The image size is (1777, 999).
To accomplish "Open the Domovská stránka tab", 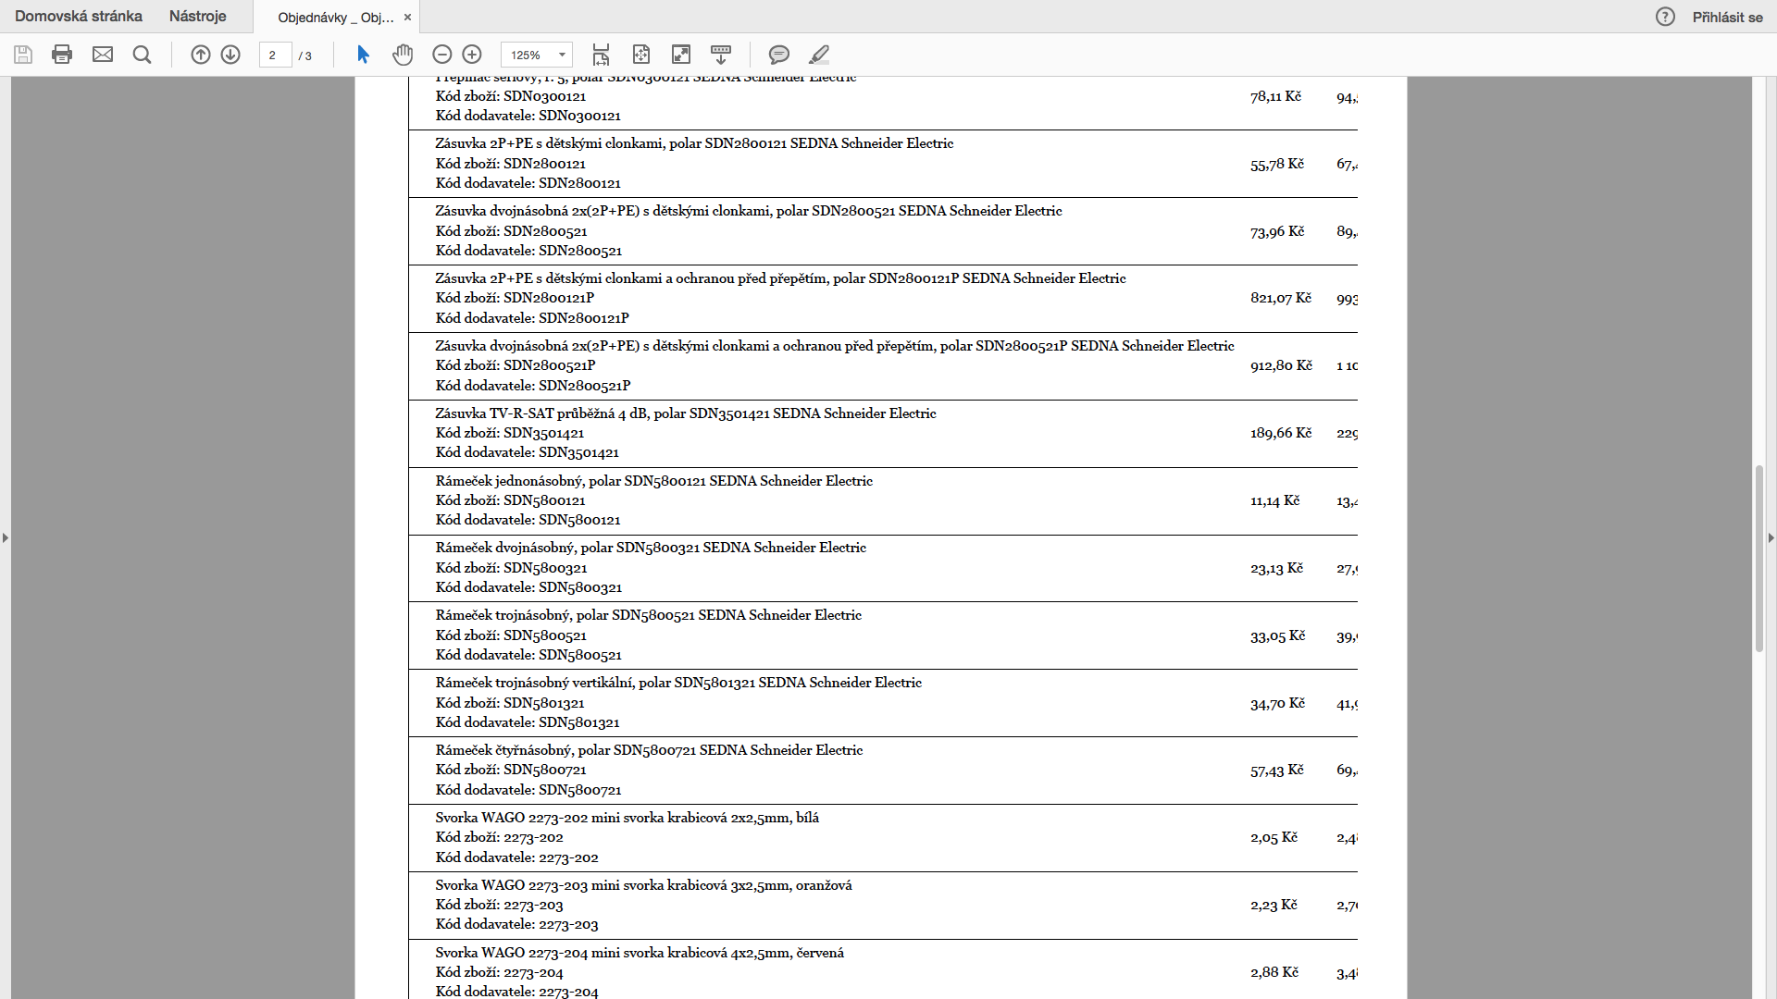I will tap(79, 17).
